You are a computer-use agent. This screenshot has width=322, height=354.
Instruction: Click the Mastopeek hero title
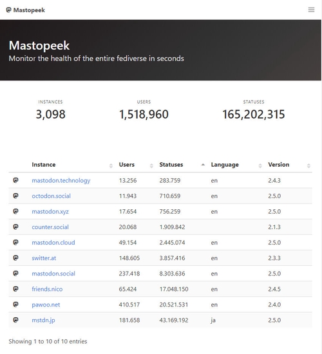coord(39,46)
